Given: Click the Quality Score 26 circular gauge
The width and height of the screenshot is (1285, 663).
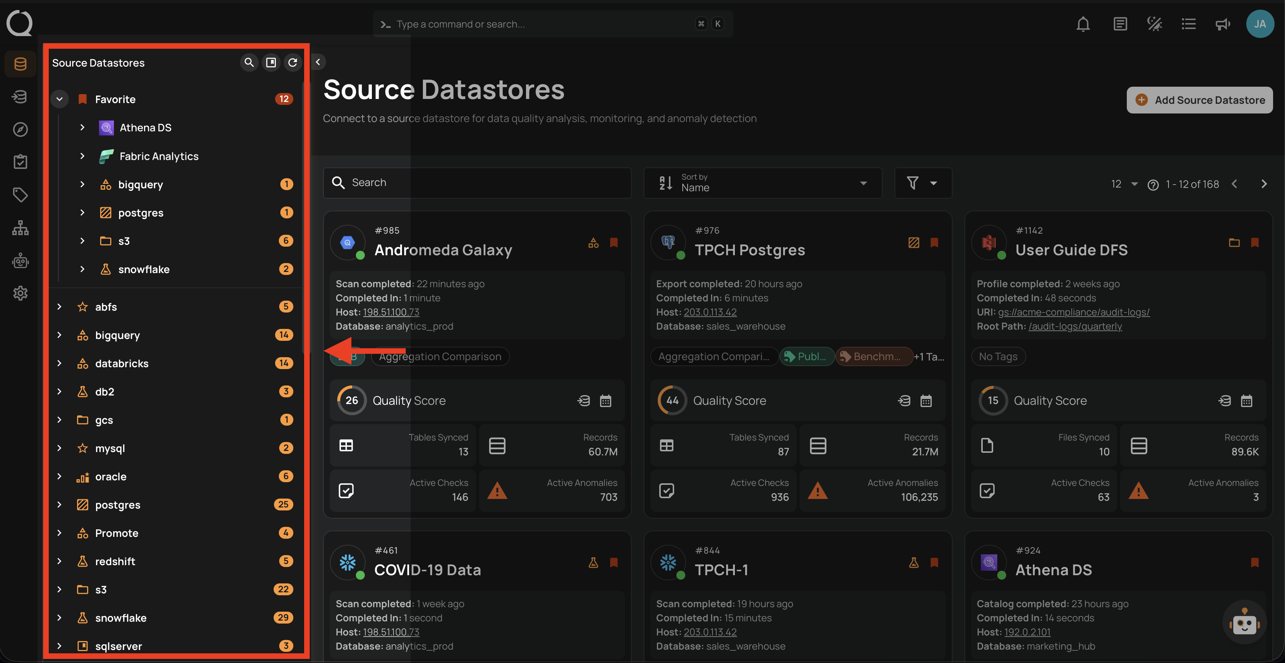Looking at the screenshot, I should pos(351,400).
